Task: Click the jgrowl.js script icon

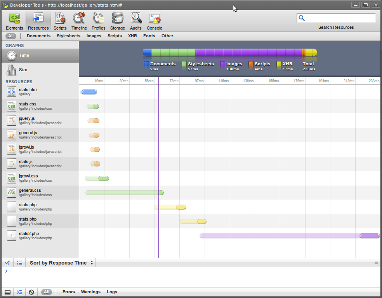Action: click(x=11, y=149)
